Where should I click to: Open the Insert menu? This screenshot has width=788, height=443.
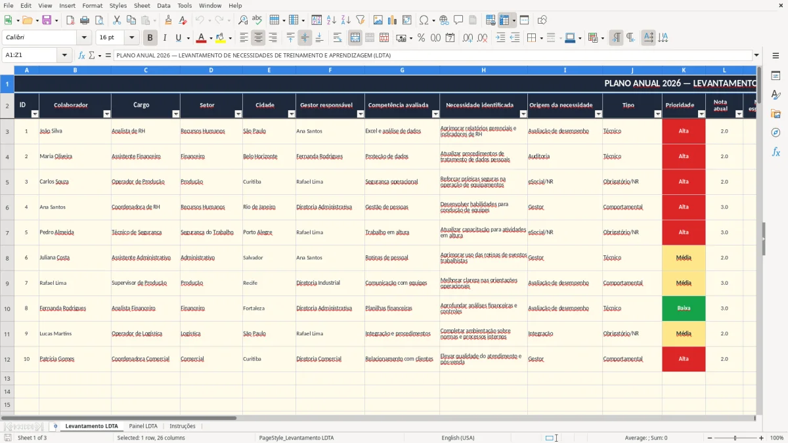67,5
